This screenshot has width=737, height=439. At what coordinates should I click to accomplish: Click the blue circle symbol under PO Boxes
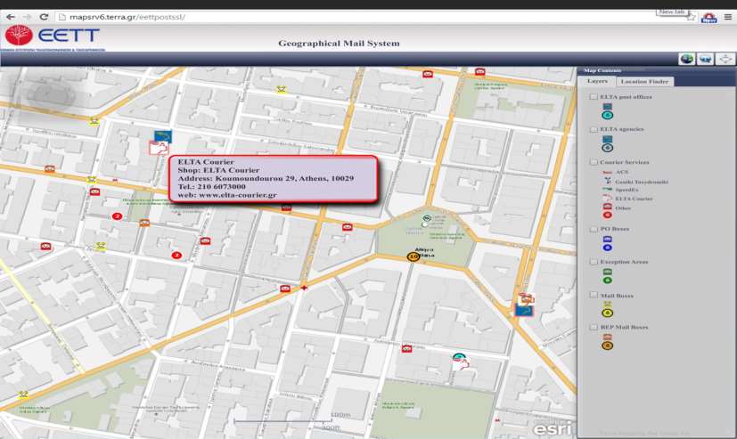click(x=607, y=248)
